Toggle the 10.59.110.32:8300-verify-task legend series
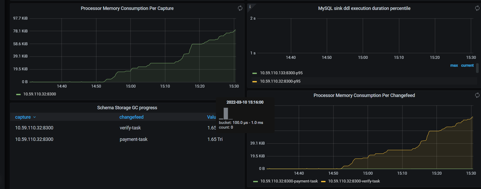This screenshot has width=481, height=189. (354, 181)
